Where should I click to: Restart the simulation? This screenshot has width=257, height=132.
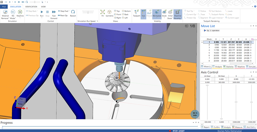pyautogui.click(x=73, y=13)
